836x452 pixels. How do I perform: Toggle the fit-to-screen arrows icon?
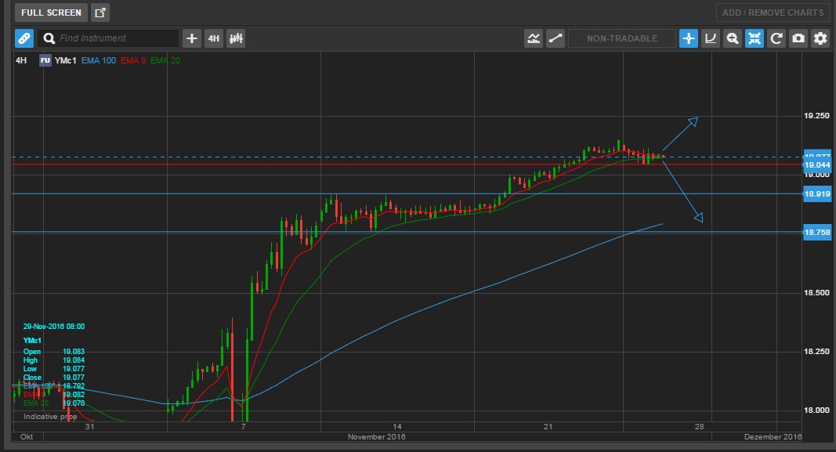point(755,38)
